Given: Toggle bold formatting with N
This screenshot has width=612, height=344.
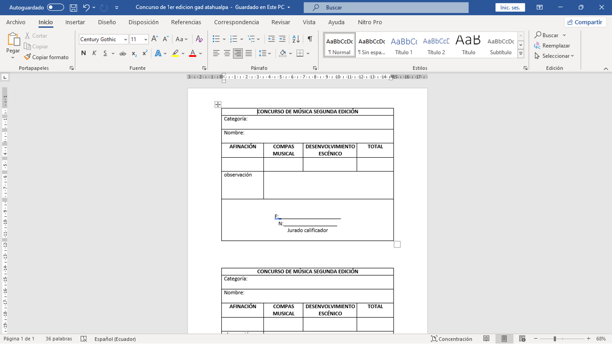Looking at the screenshot, I should point(84,54).
